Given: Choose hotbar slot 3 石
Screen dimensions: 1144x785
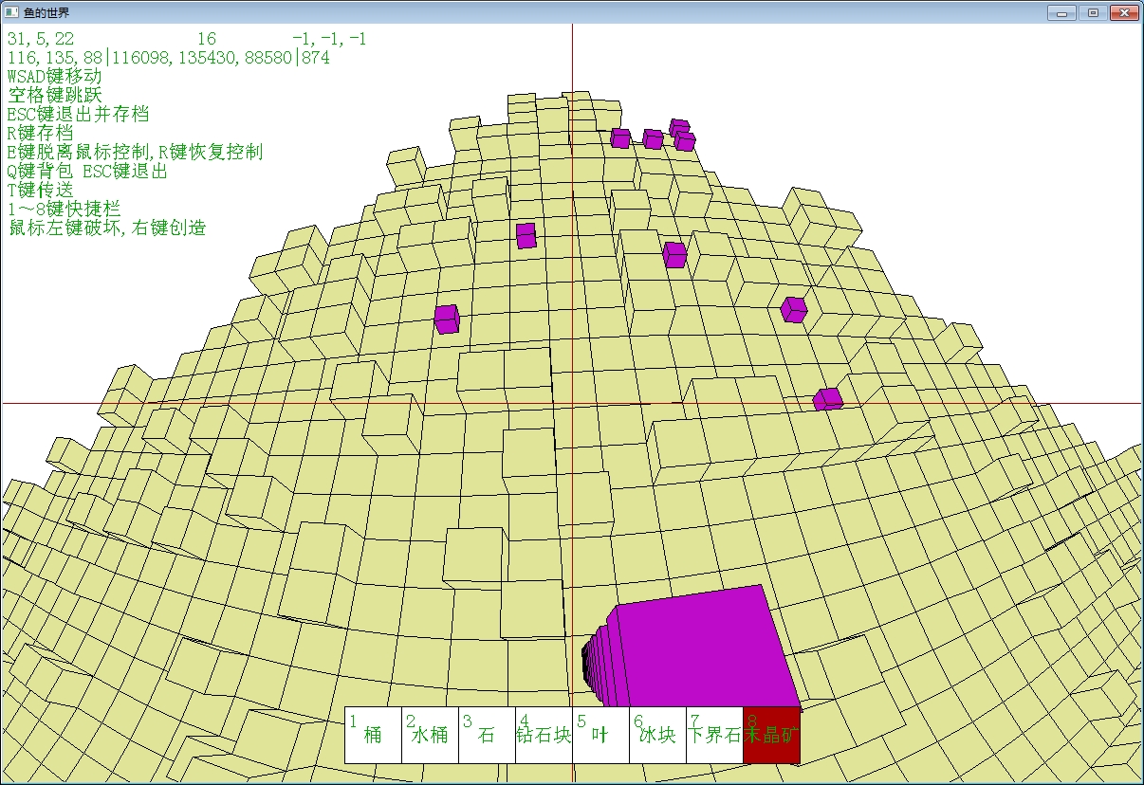Looking at the screenshot, I should click(x=487, y=735).
